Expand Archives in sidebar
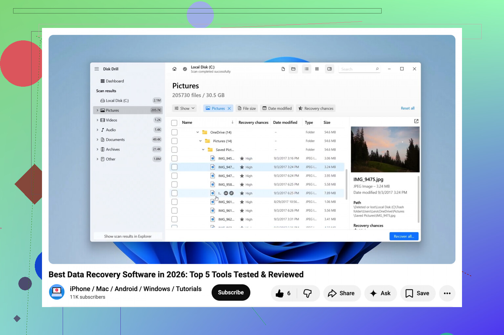 click(x=97, y=149)
